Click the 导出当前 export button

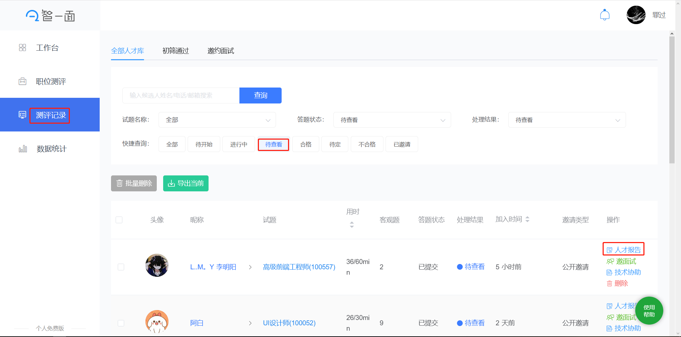click(x=186, y=183)
